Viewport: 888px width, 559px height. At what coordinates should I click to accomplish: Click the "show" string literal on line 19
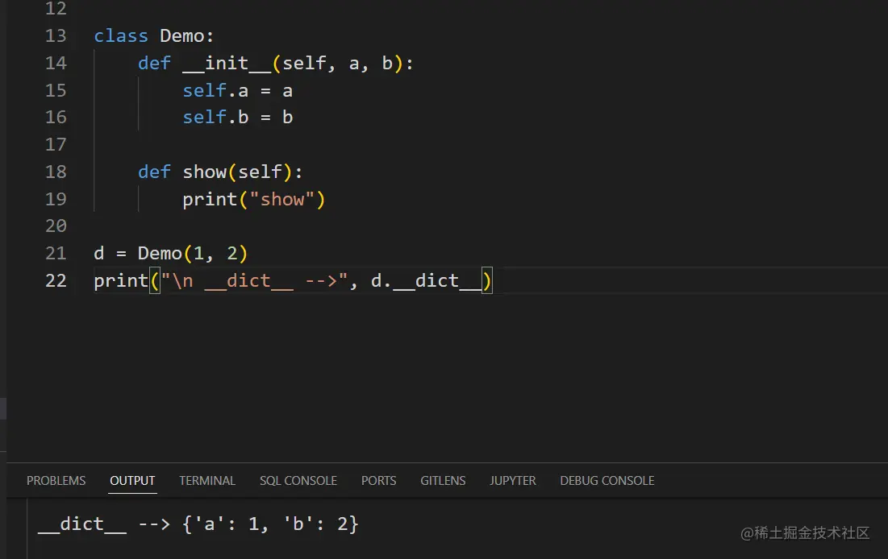pyautogui.click(x=281, y=199)
